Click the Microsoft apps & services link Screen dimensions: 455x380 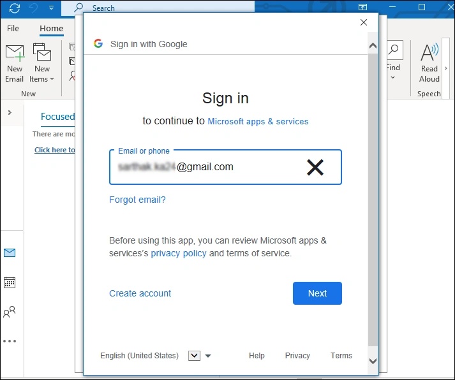[258, 121]
